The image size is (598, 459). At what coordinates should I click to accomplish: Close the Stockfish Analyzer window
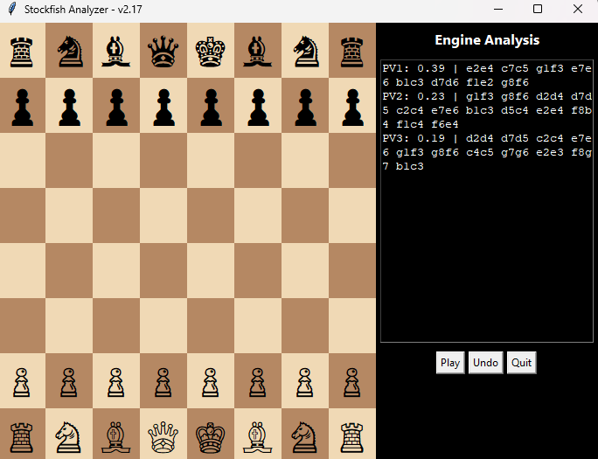point(578,9)
